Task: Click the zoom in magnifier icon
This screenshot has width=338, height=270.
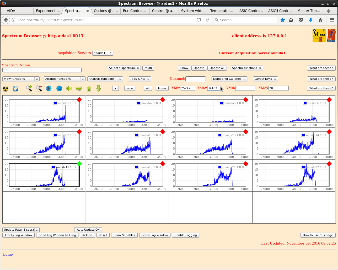Action: point(29,88)
